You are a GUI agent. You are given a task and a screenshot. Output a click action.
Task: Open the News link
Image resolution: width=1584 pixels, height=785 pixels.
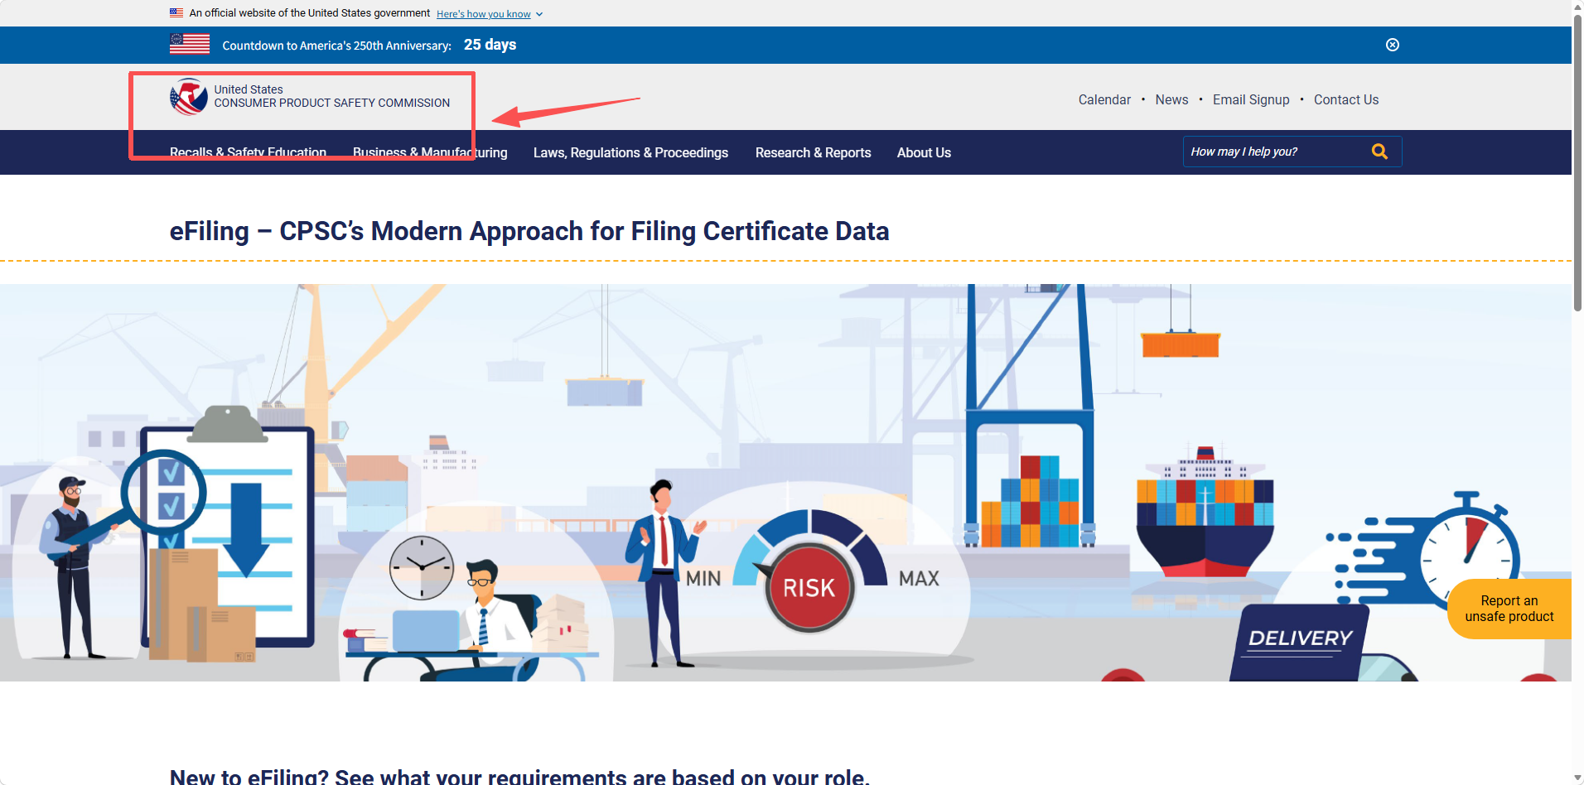point(1171,99)
